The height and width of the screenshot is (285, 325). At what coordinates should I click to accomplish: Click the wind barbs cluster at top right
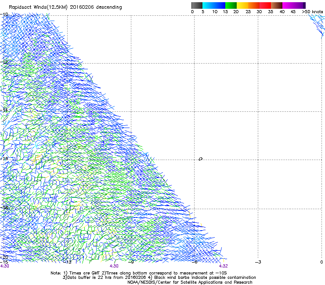pyautogui.click(x=317, y=26)
